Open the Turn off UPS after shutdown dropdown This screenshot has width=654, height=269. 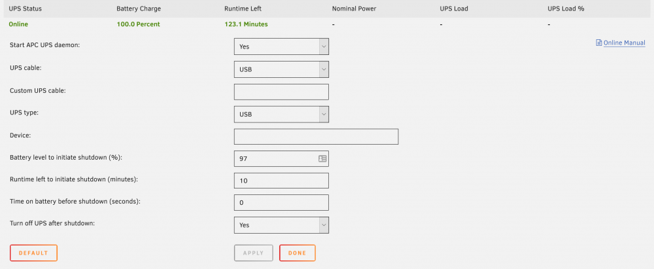pos(281,224)
